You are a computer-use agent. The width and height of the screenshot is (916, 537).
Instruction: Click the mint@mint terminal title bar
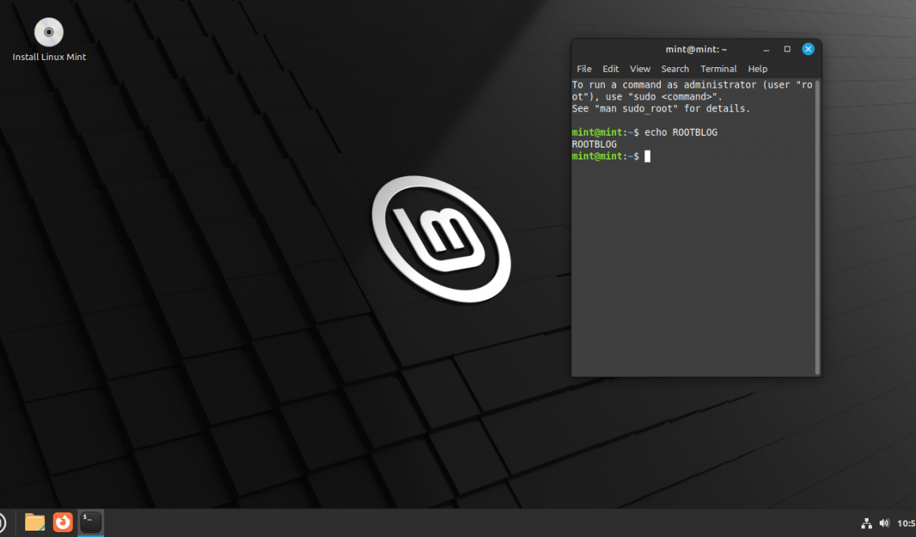point(695,48)
